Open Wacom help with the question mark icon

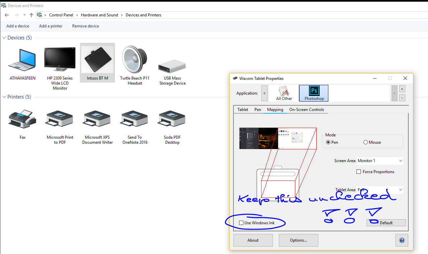402,240
